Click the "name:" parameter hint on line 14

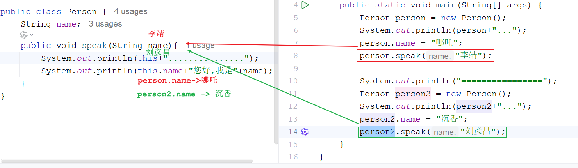(444, 132)
